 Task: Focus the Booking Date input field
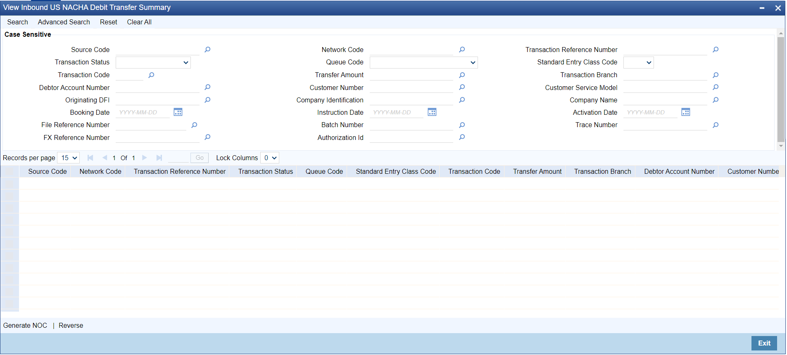point(143,112)
